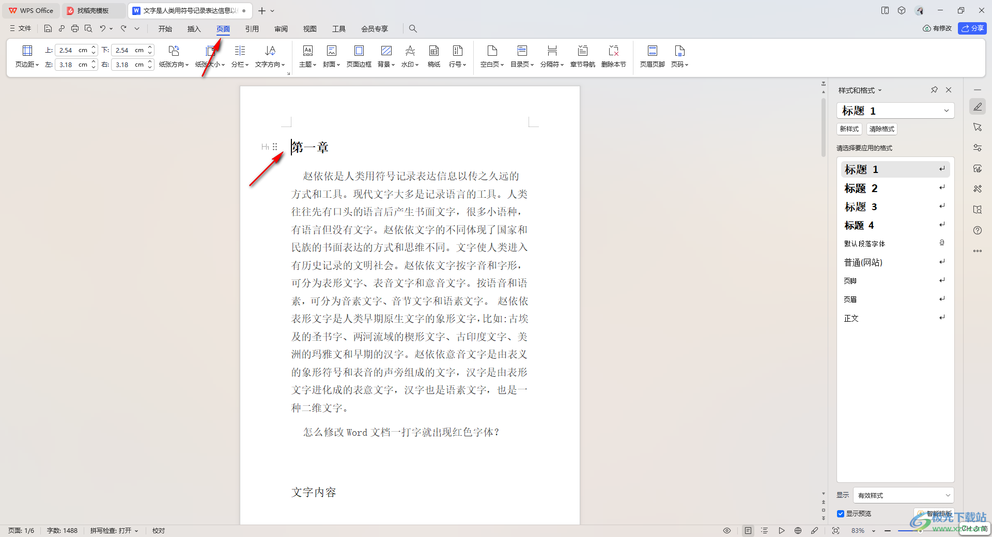Click the help question icon in right sidebar
Viewport: 992px width, 537px height.
pyautogui.click(x=978, y=230)
